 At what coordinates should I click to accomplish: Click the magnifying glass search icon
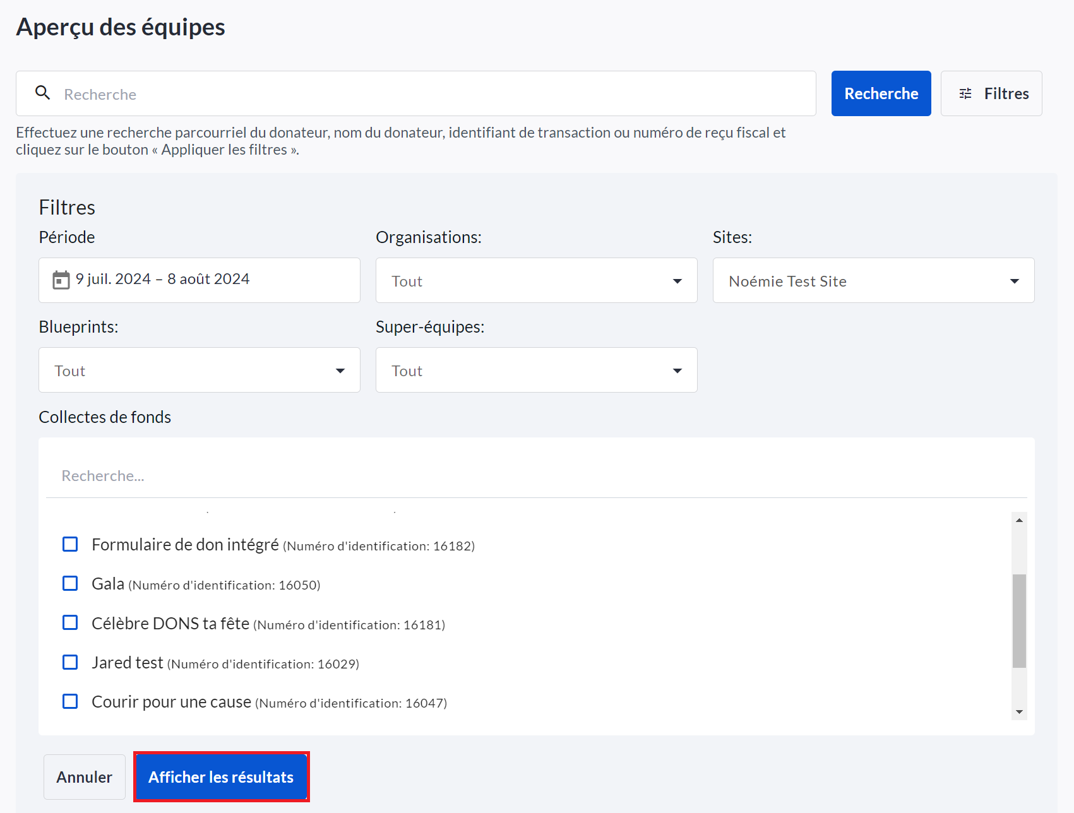pyautogui.click(x=42, y=93)
